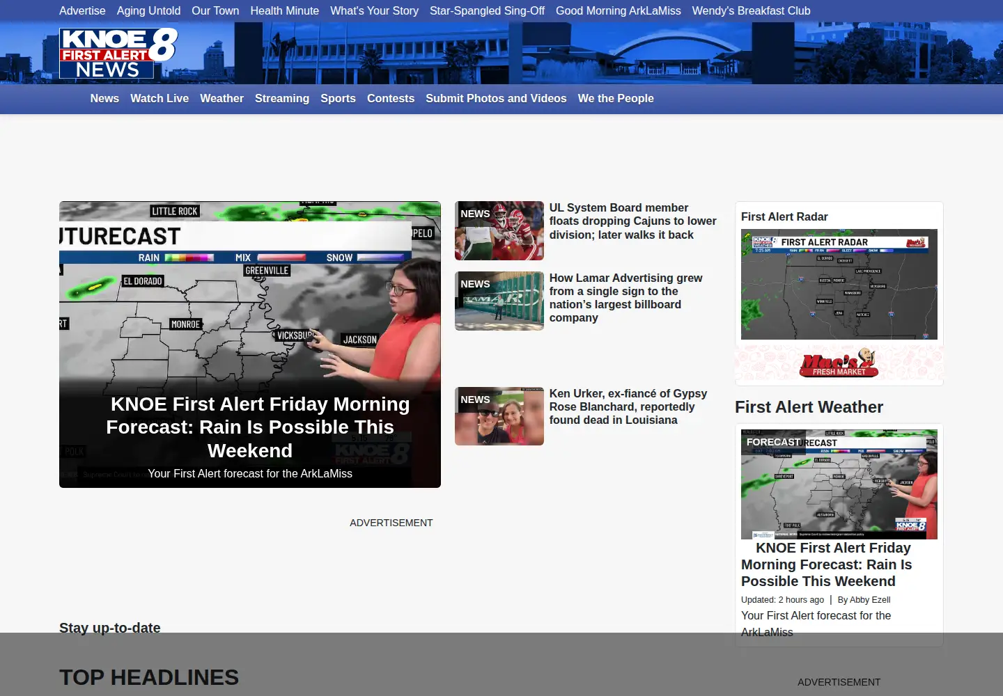1003x696 pixels.
Task: Visit the Health Minute link
Action: coord(284,10)
